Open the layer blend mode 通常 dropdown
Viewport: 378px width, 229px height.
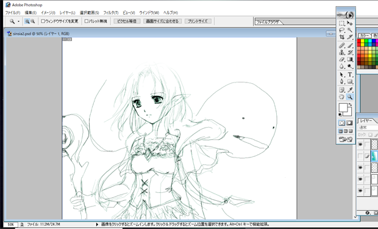[x=368, y=128]
